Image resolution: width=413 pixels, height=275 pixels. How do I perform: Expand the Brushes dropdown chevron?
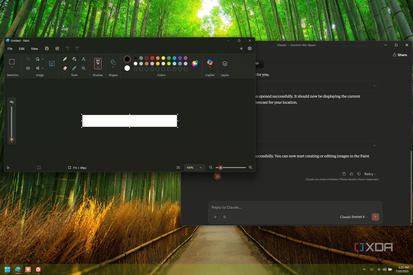98,67
